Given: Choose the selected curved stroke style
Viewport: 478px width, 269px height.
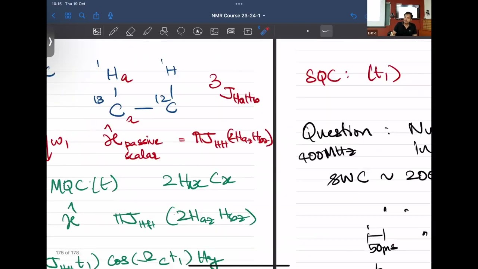Looking at the screenshot, I should [326, 31].
